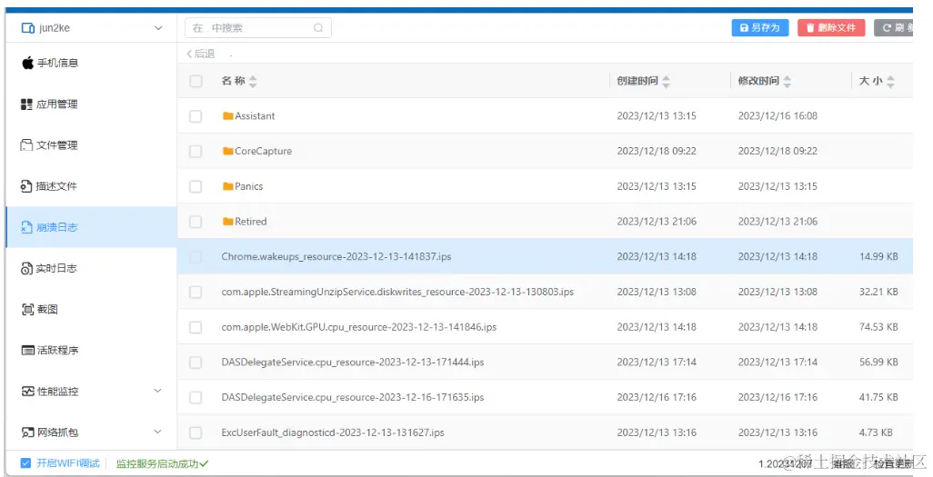Click the red 删除文件 button

831,27
